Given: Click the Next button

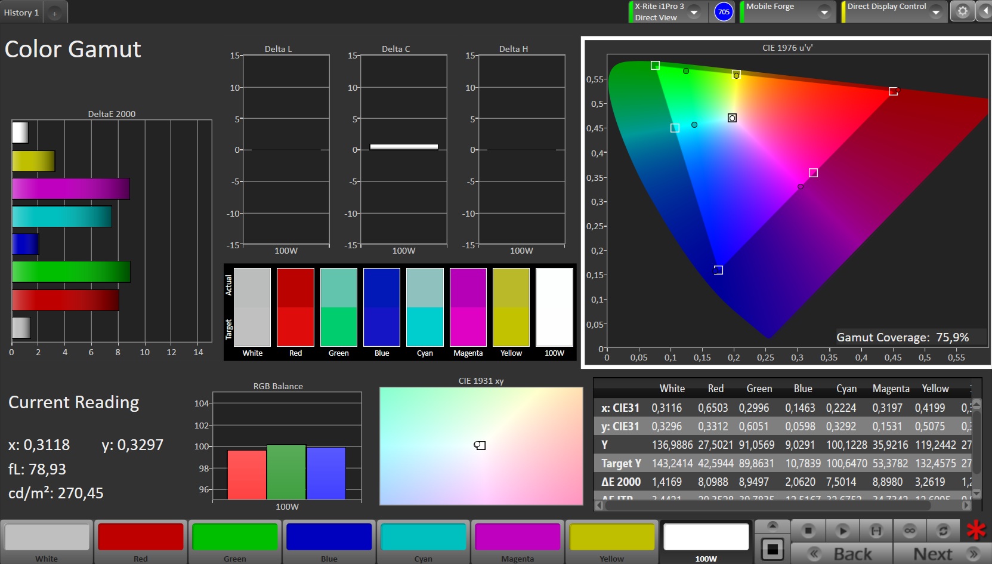Looking at the screenshot, I should (x=941, y=554).
